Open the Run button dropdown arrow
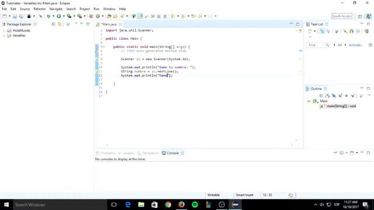This screenshot has width=374, height=210. [x=64, y=16]
